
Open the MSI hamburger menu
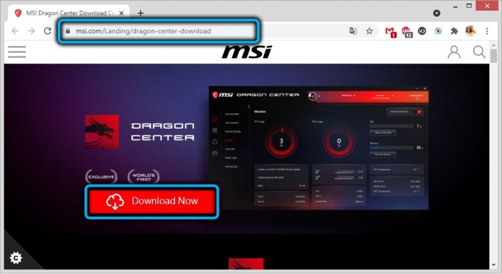(17, 52)
